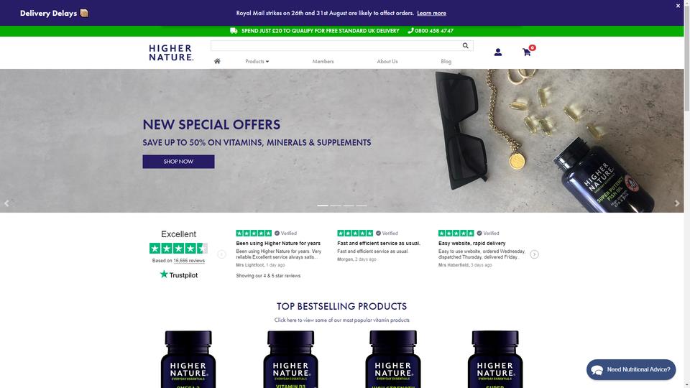
Task: Open Need Nutritional Advice chat
Action: click(631, 369)
